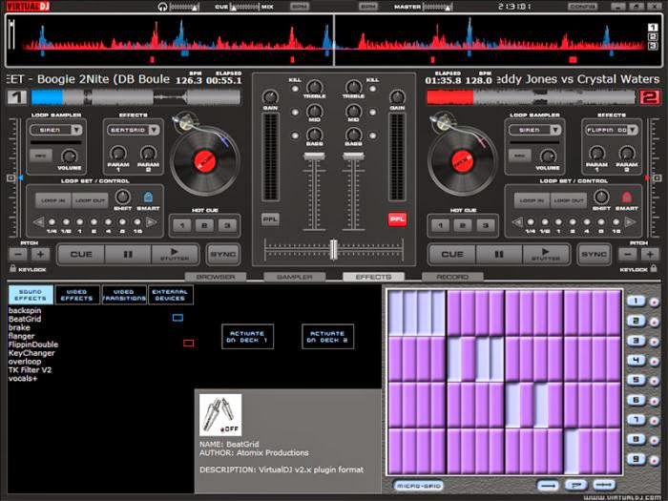This screenshot has width=668, height=501.
Task: Open the Video Transitions tab
Action: pos(124,295)
